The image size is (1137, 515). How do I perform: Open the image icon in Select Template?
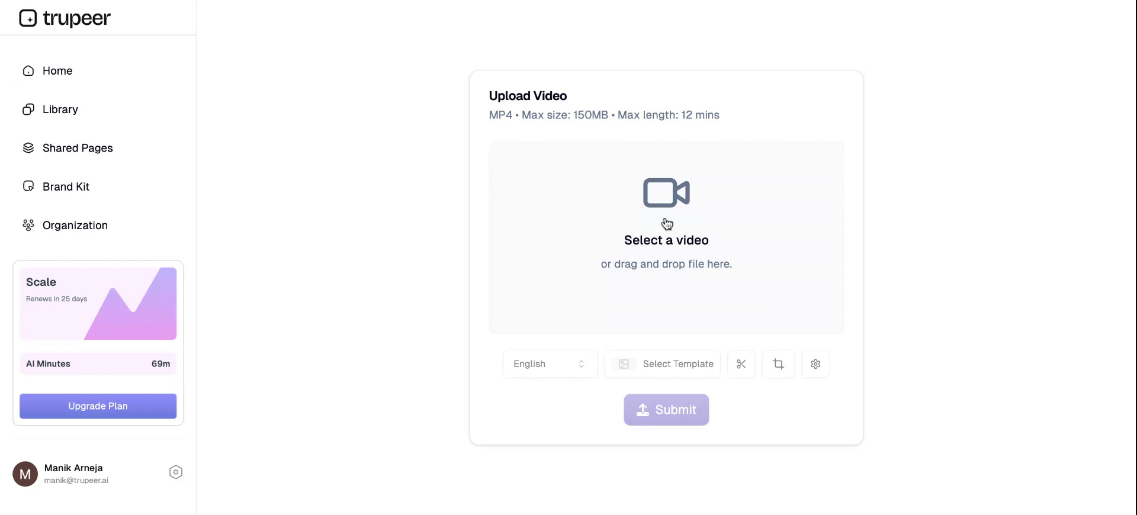tap(623, 364)
